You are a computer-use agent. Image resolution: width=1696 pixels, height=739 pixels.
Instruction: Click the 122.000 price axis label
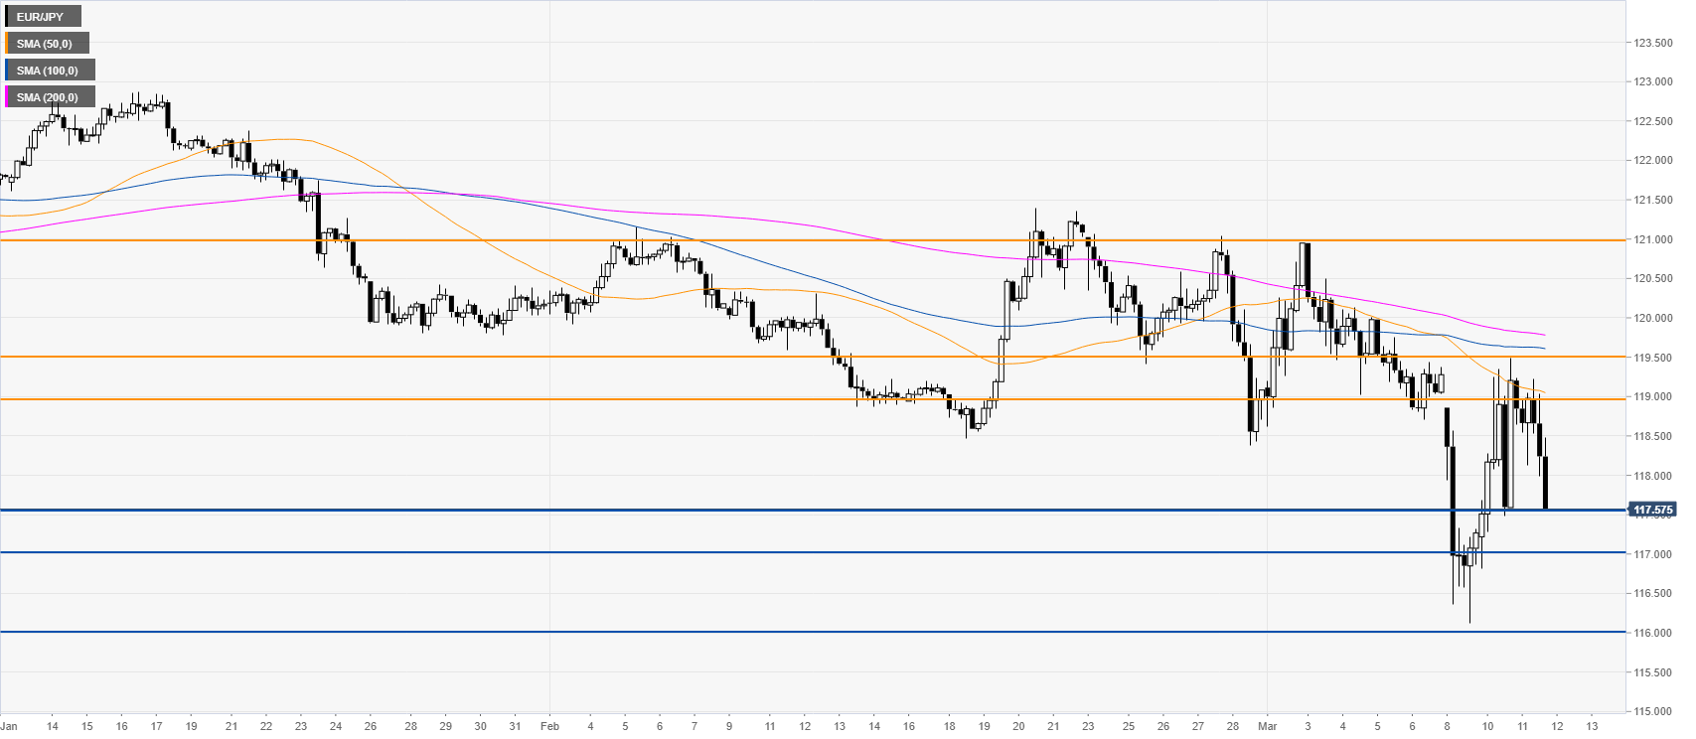pyautogui.click(x=1653, y=161)
